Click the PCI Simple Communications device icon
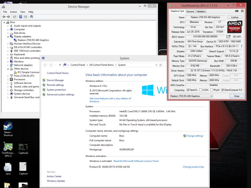251x188 pixels. [x=15, y=72]
